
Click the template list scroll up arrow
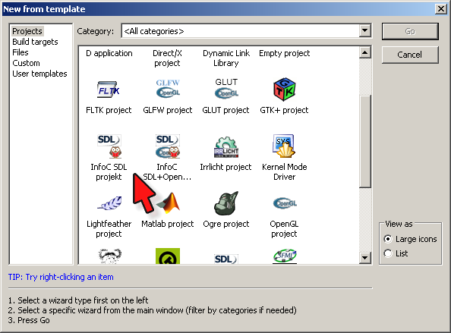point(364,52)
